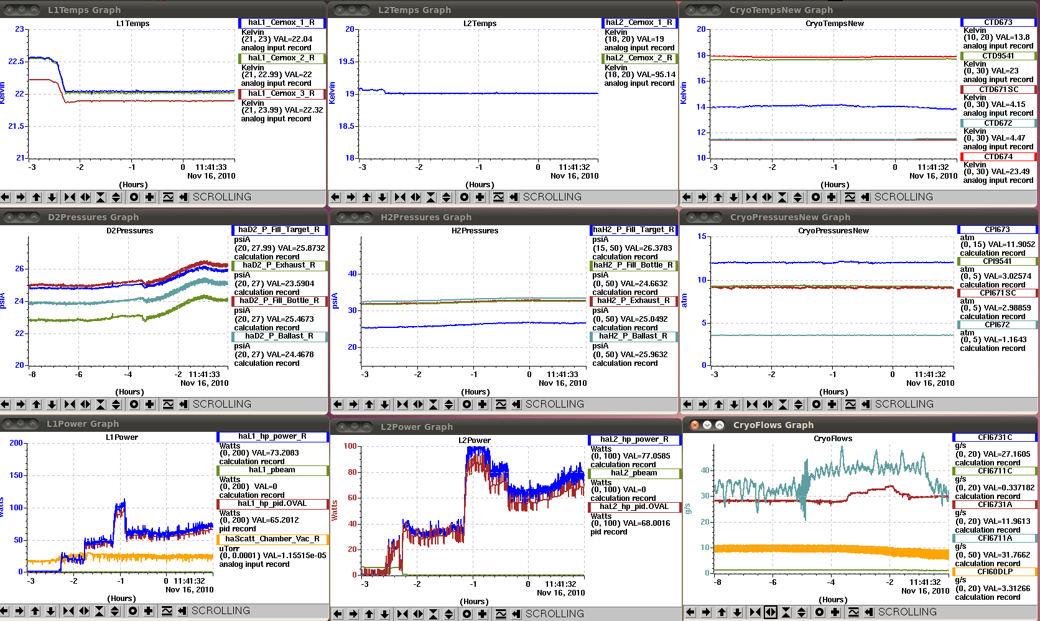
Task: Click circle auto-scale icon in D2Pressures toolbar
Action: pyautogui.click(x=134, y=404)
